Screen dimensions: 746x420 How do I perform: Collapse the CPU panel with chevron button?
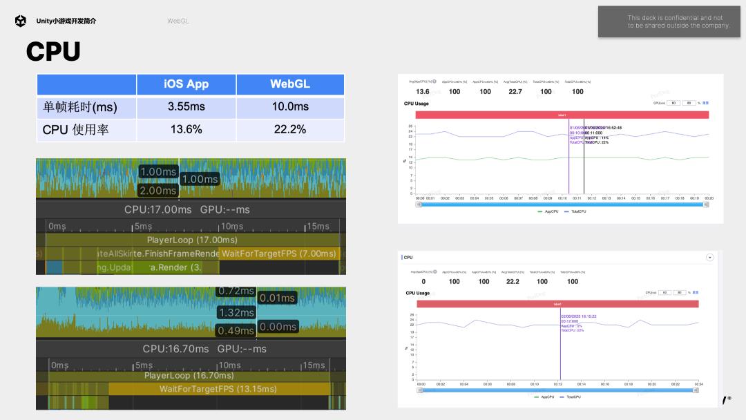point(709,257)
